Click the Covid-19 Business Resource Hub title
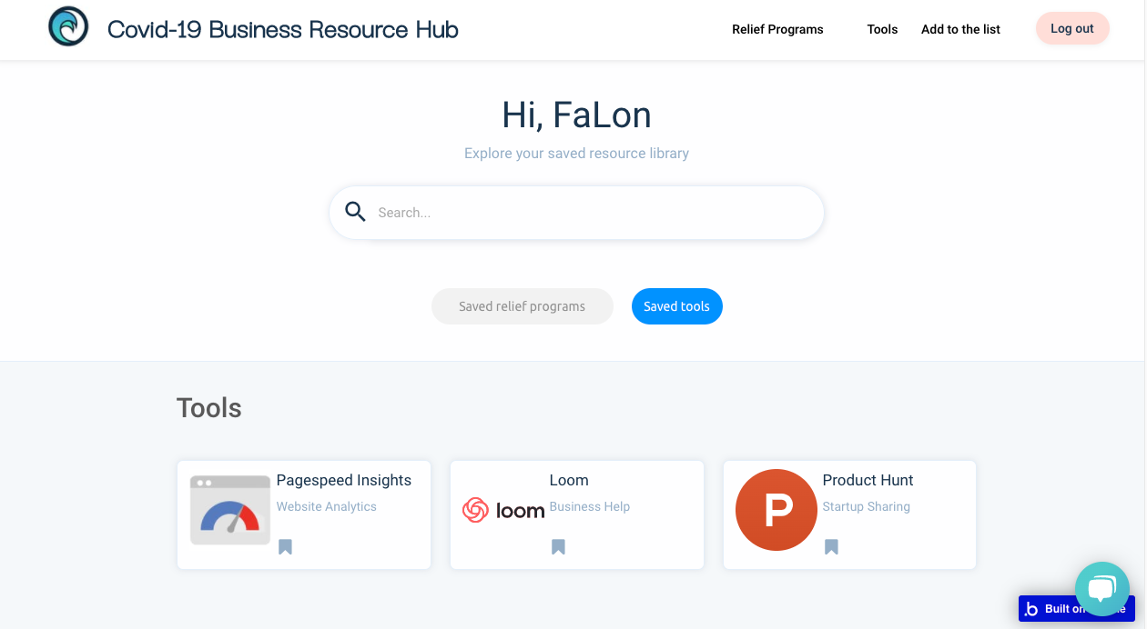 tap(283, 29)
